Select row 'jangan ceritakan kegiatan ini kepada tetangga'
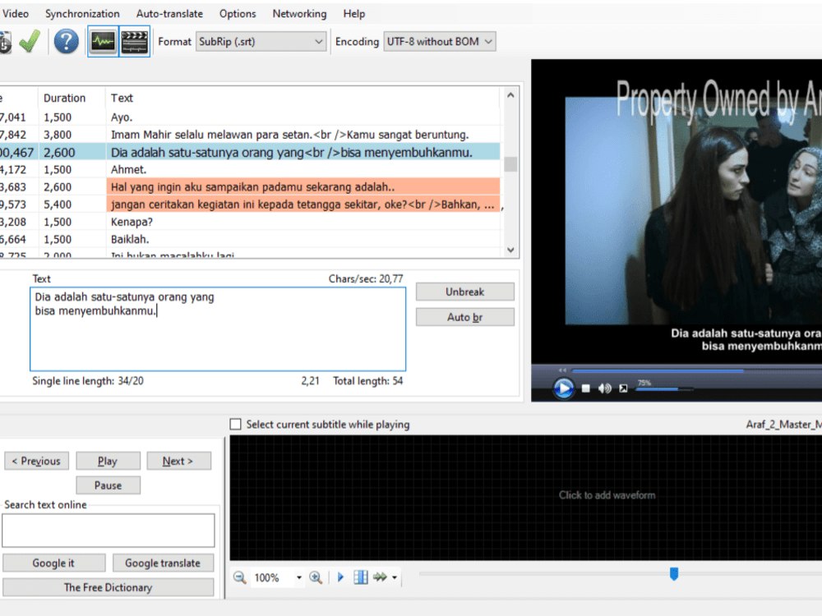The height and width of the screenshot is (616, 822). pos(250,205)
